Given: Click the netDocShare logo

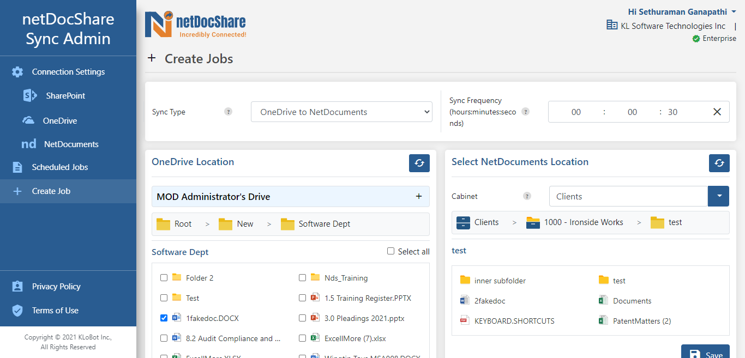Looking at the screenshot, I should 195,25.
